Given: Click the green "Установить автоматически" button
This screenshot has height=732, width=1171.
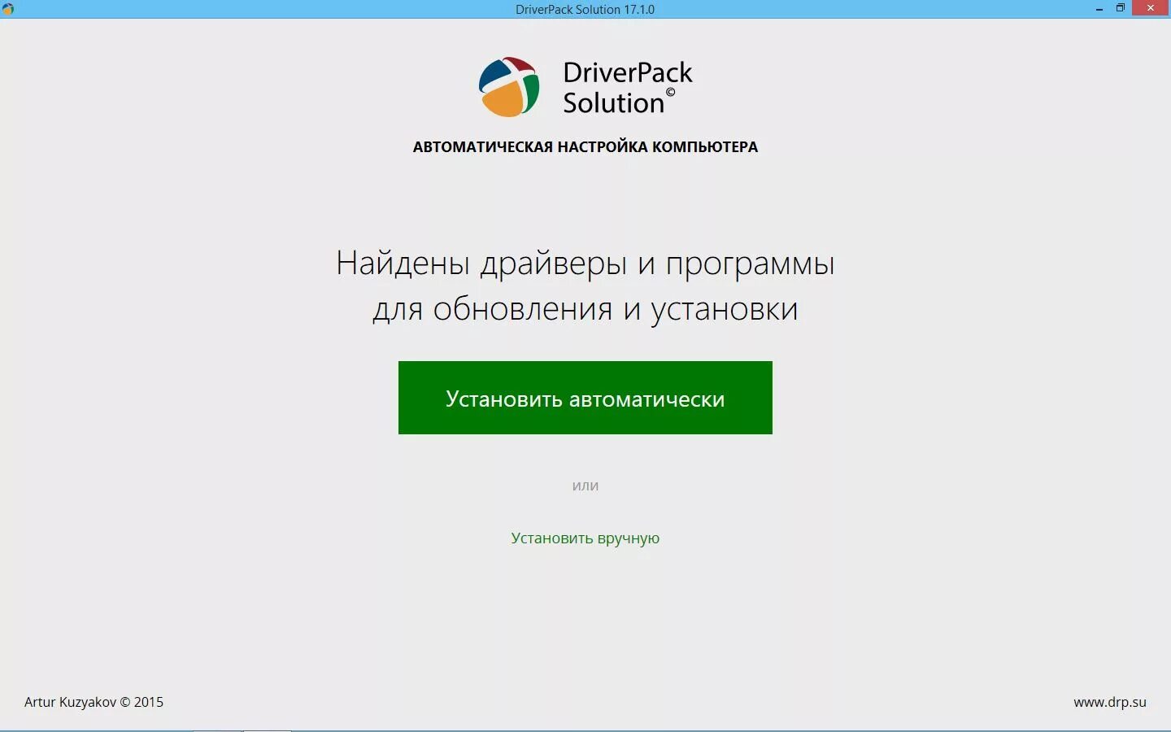Looking at the screenshot, I should pyautogui.click(x=585, y=398).
